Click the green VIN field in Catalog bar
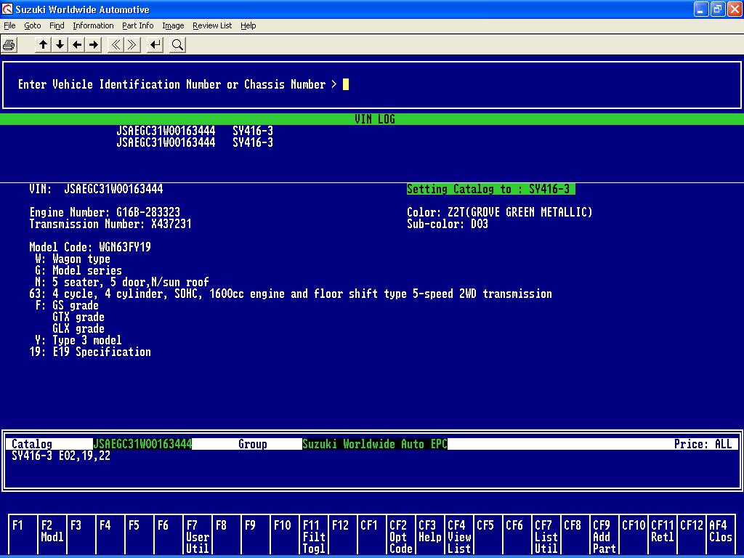This screenshot has width=744, height=558. [x=142, y=444]
